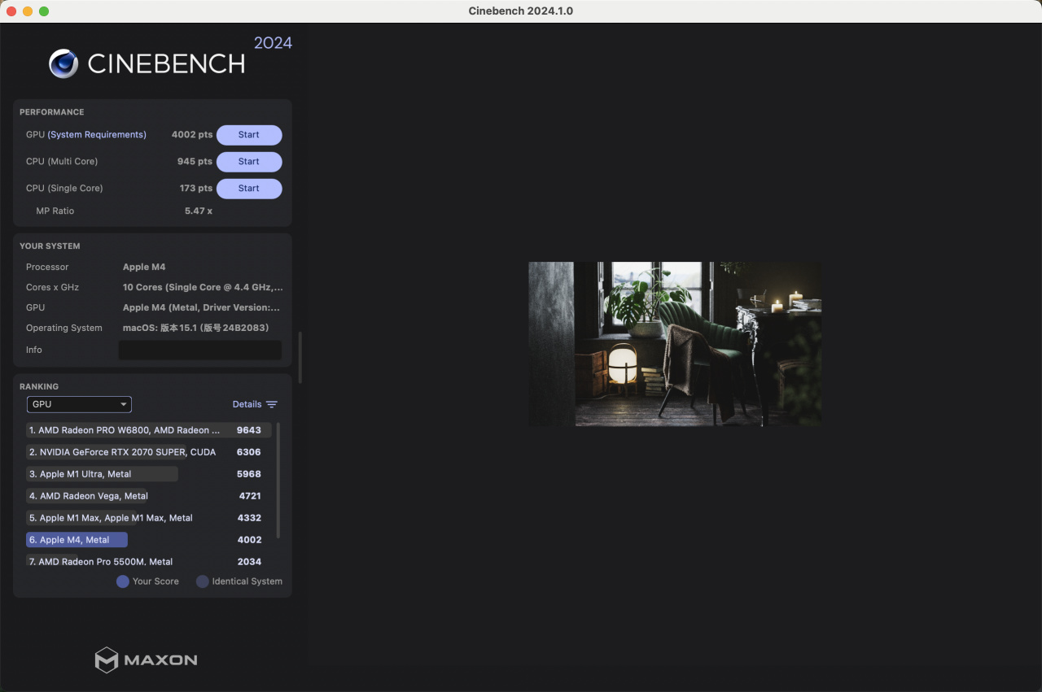Click the left panel's vertical scrollbar
The image size is (1042, 692).
pos(300,357)
